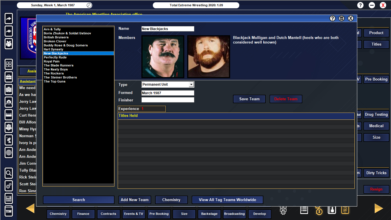
Task: Open the help icon in the tag team dialog
Action: pos(332,18)
